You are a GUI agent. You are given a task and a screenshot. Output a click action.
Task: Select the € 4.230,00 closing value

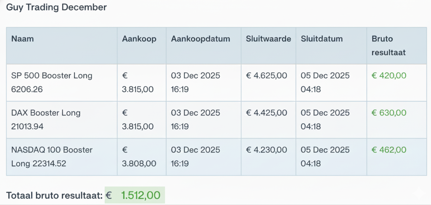pyautogui.click(x=267, y=150)
